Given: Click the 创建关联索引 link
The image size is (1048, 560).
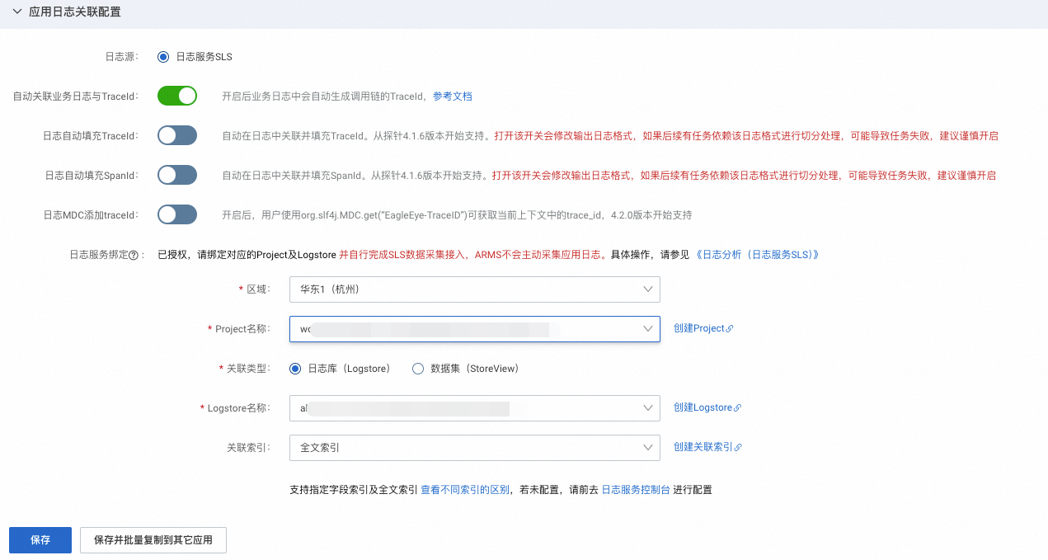Looking at the screenshot, I should (x=703, y=447).
